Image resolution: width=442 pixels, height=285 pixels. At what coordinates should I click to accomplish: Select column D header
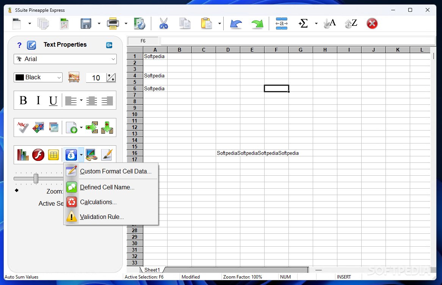(228, 50)
